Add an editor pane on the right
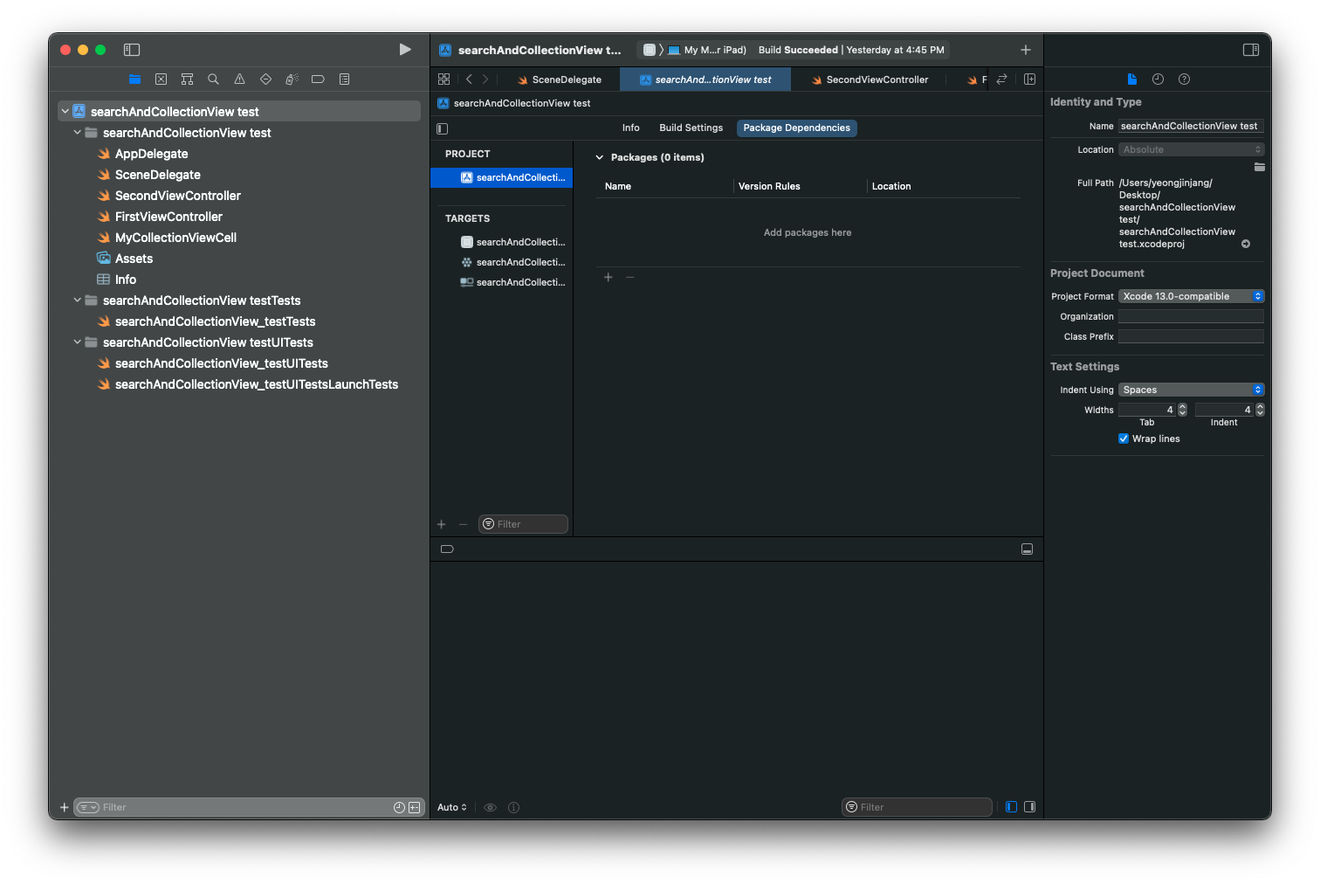 (x=1029, y=79)
